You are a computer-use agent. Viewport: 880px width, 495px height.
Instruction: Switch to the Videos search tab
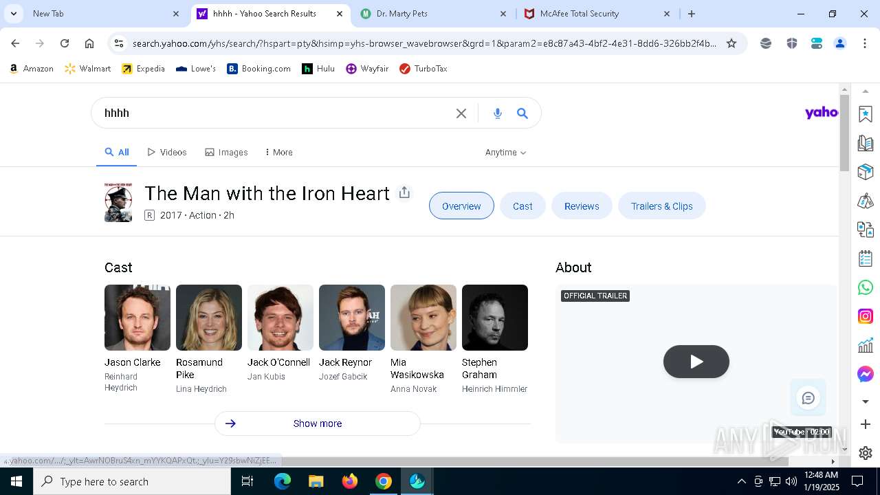[x=167, y=153]
